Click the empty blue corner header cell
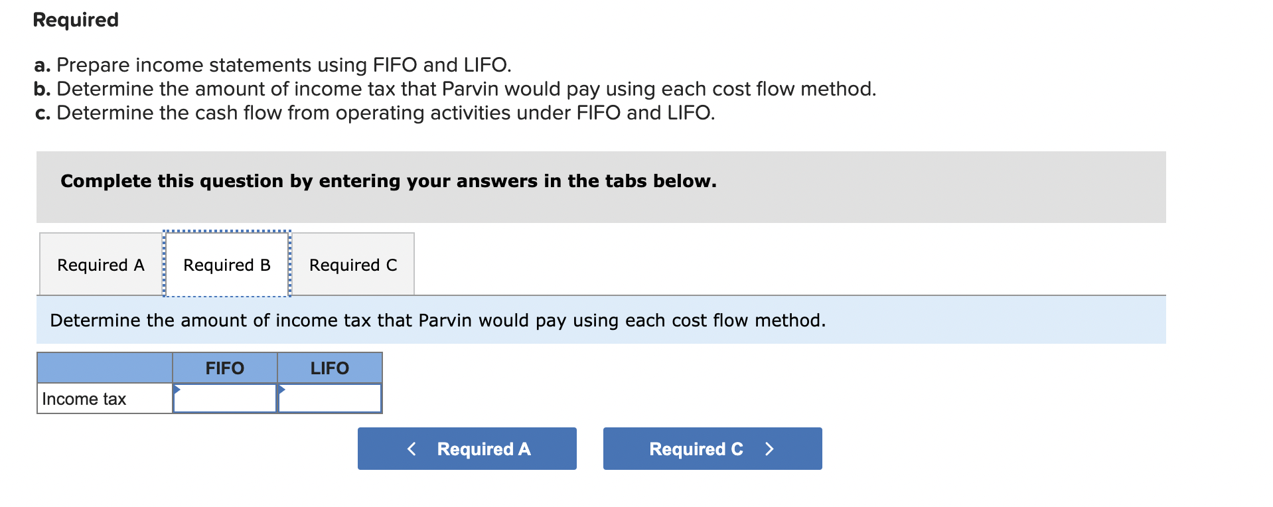 104,368
